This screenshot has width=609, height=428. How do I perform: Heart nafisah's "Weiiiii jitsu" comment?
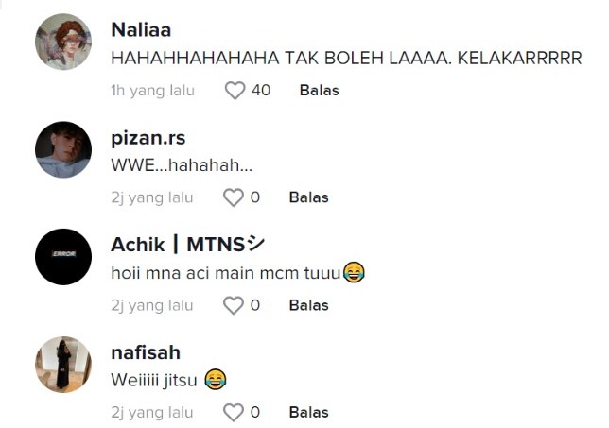233,412
